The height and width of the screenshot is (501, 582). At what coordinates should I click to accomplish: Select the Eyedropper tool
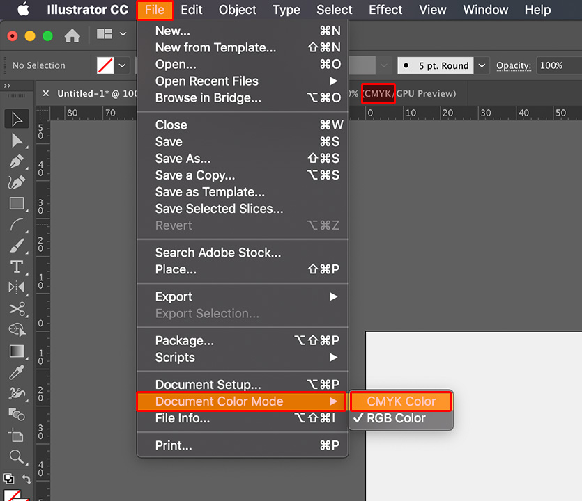click(x=17, y=372)
